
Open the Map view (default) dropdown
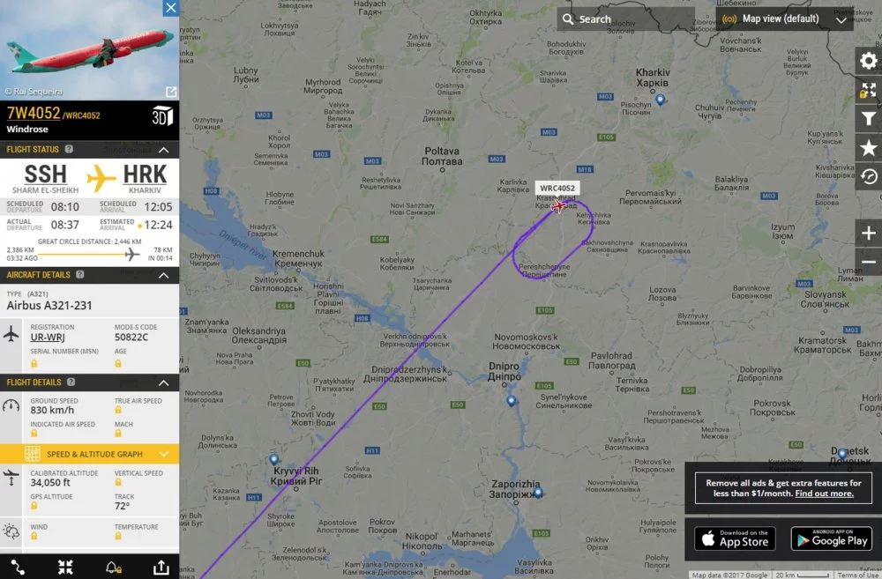click(784, 19)
